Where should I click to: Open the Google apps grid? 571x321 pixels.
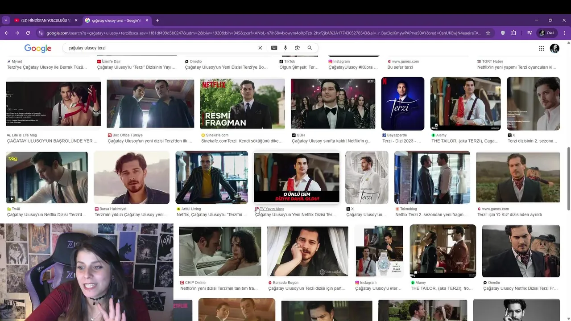541,48
